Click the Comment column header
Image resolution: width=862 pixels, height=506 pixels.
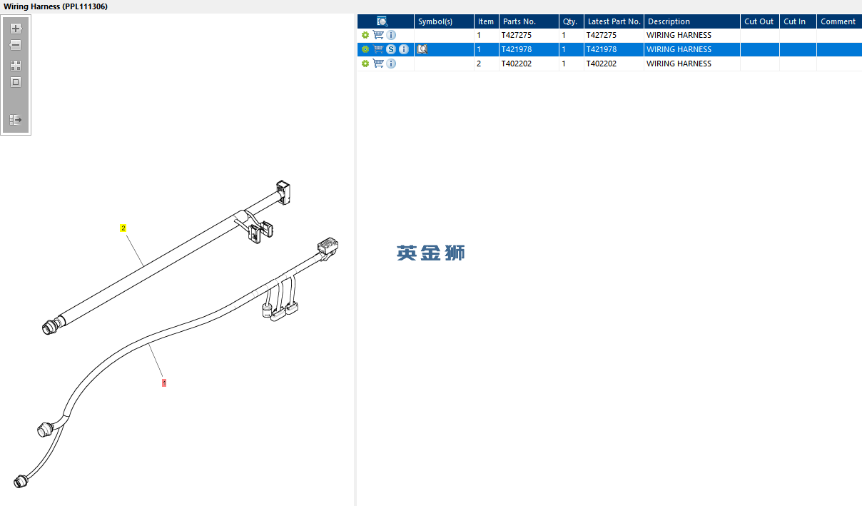pyautogui.click(x=838, y=21)
